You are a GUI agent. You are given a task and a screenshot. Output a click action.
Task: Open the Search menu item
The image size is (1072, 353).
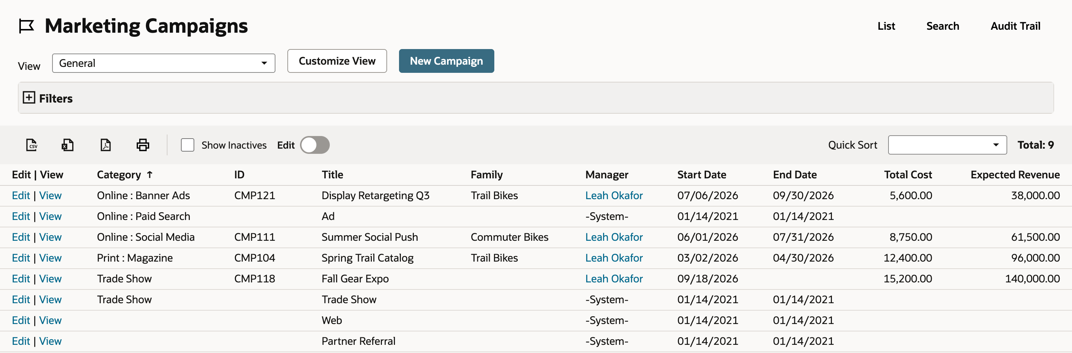(942, 26)
